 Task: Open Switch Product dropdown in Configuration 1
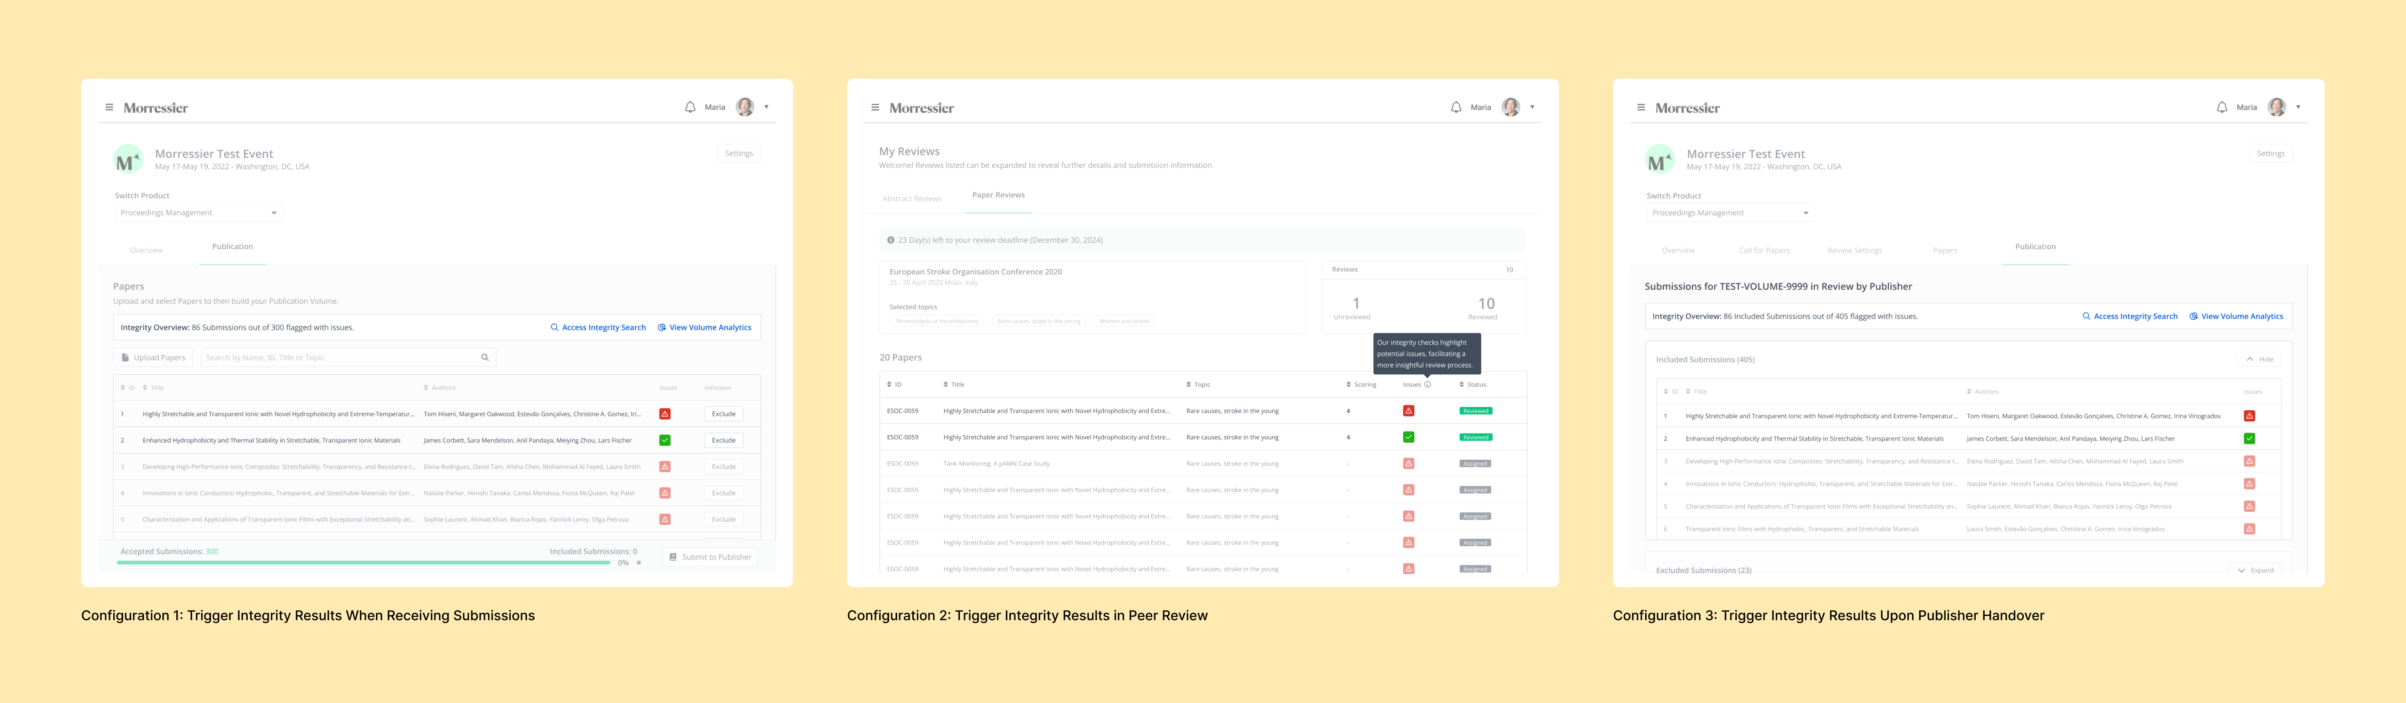tap(199, 213)
